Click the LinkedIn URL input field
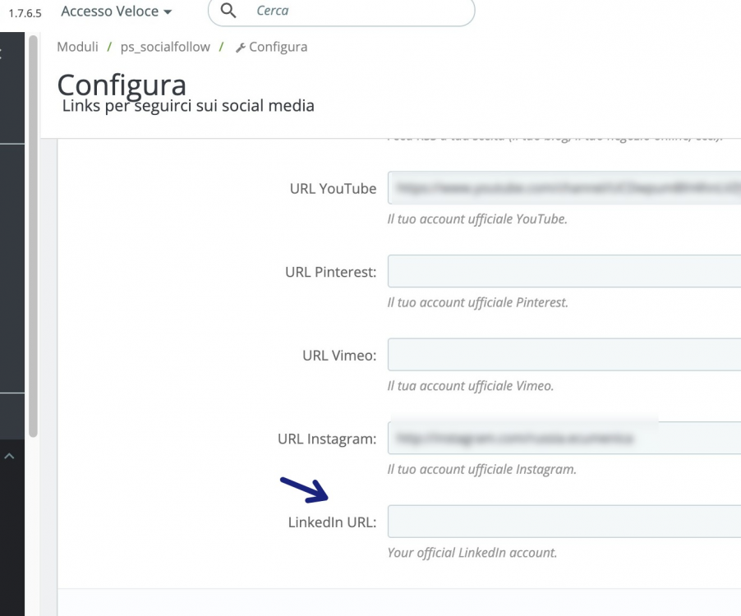 (564, 522)
